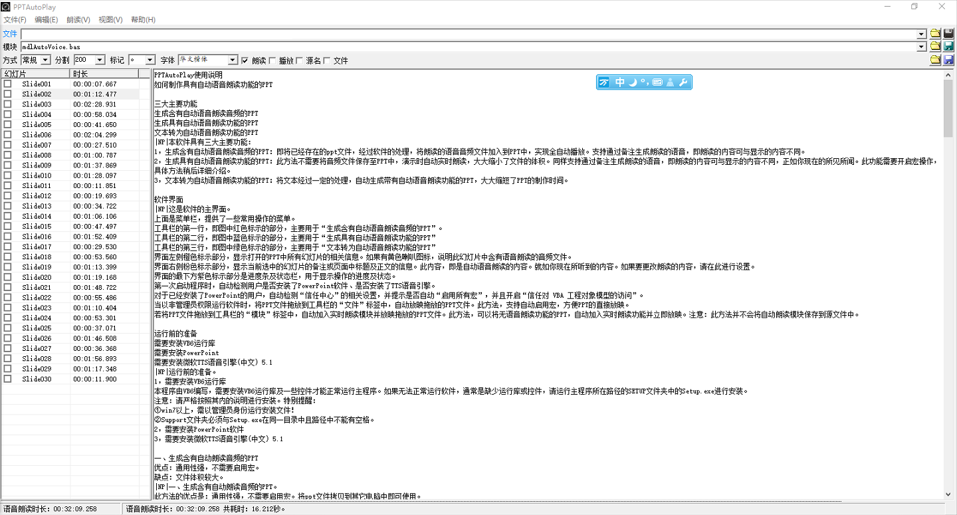
Task: Open folder icon in the 文件 row
Action: pyautogui.click(x=935, y=33)
